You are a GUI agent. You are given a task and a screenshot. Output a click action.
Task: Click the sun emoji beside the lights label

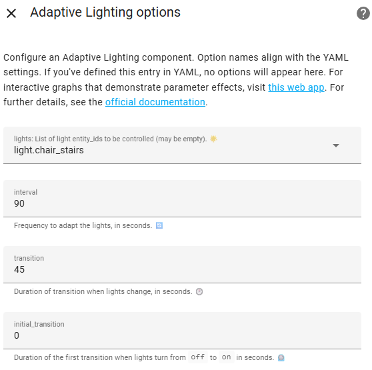click(x=213, y=139)
